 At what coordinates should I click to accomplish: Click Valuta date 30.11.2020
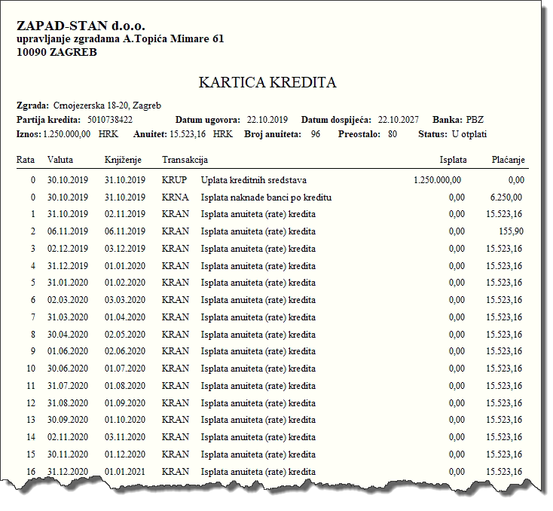tap(68, 454)
